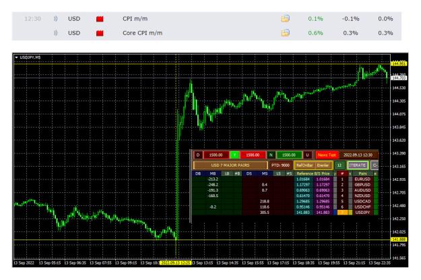
Task: Click the button right of RefOnBar
Action: click(323, 165)
